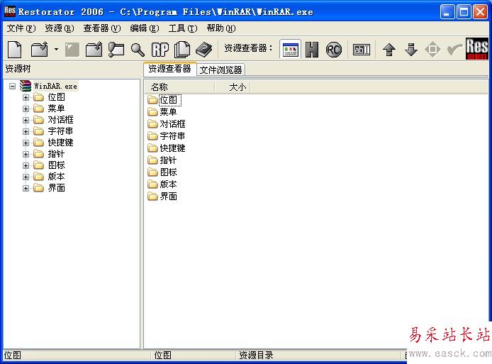Click the Help book toolbar icon

pos(204,50)
